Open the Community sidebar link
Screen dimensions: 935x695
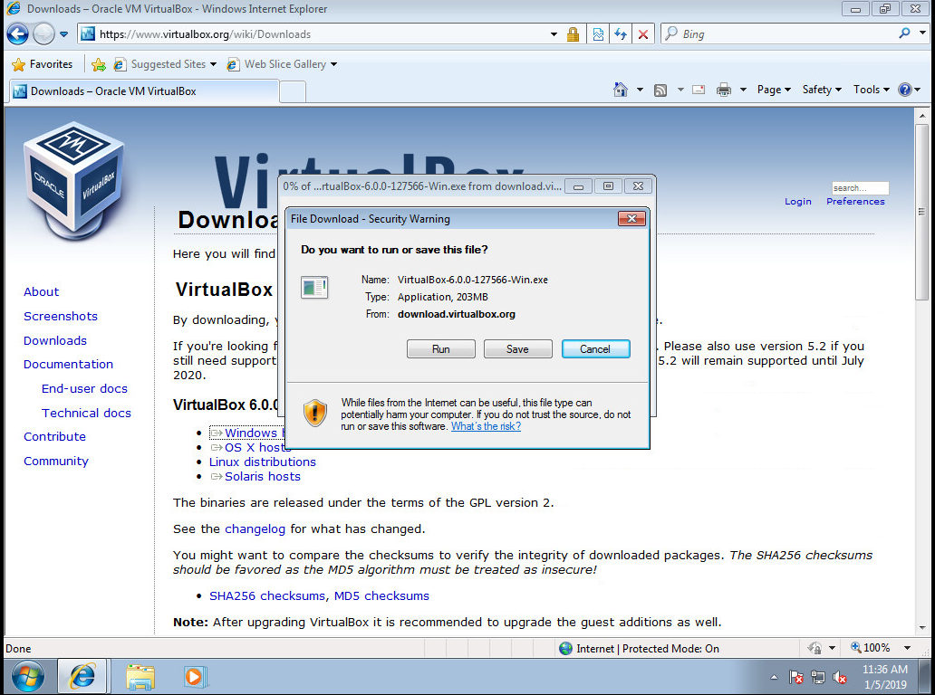pyautogui.click(x=55, y=461)
